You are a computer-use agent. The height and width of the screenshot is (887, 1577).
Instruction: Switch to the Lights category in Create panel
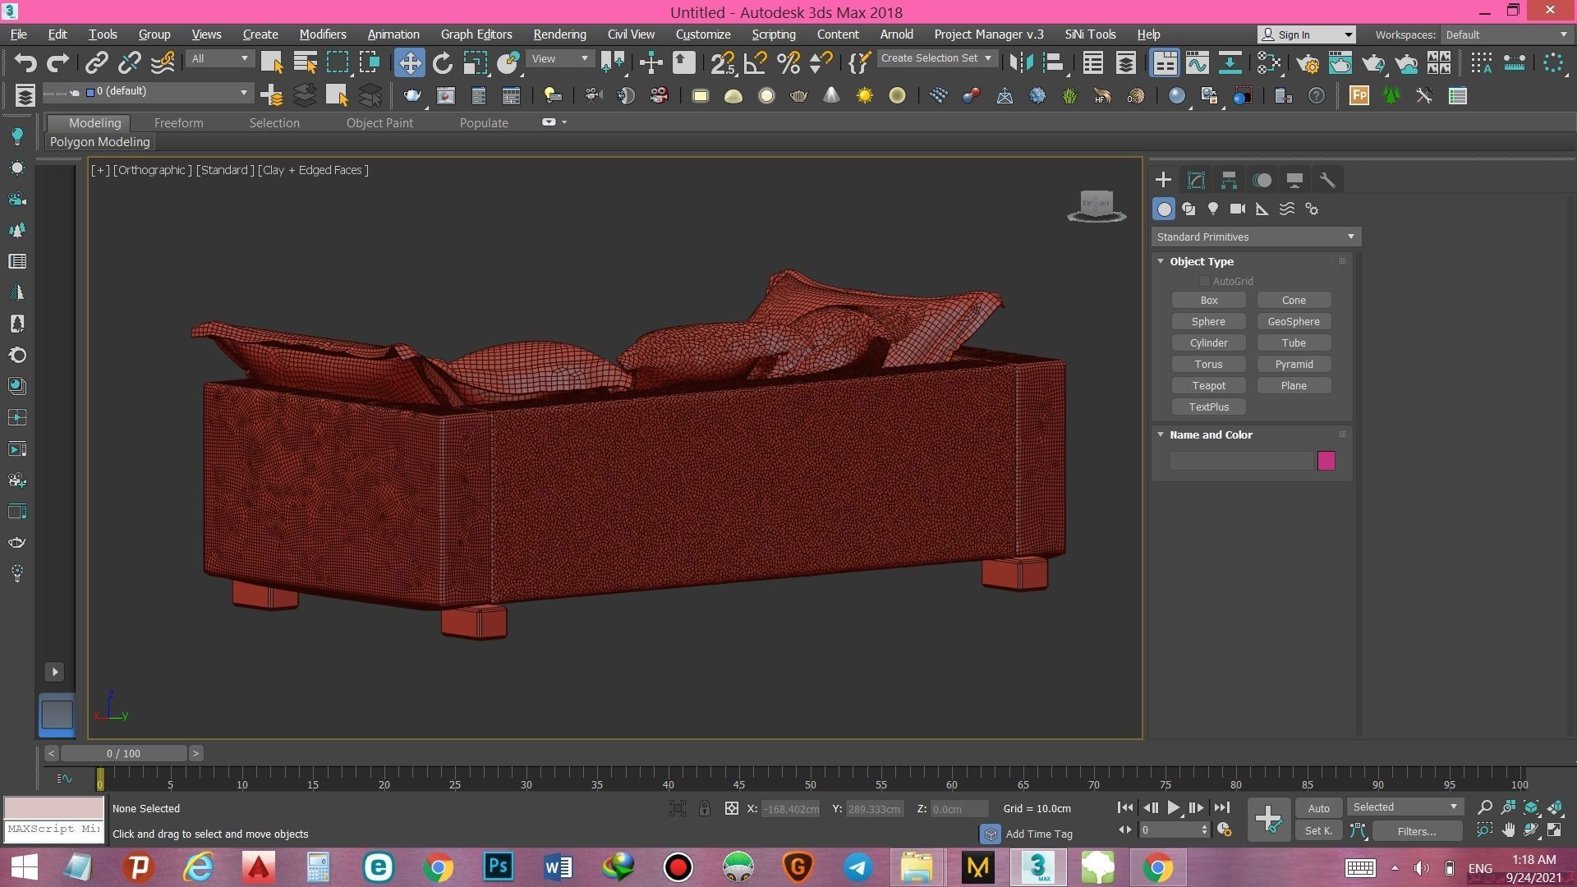(x=1213, y=209)
